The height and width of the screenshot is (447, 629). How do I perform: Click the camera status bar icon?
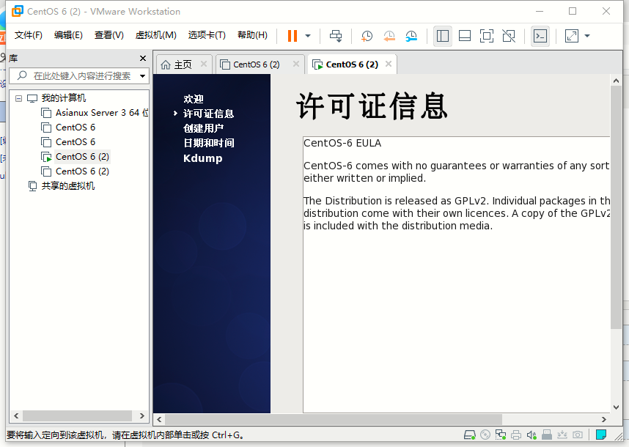[578, 435]
